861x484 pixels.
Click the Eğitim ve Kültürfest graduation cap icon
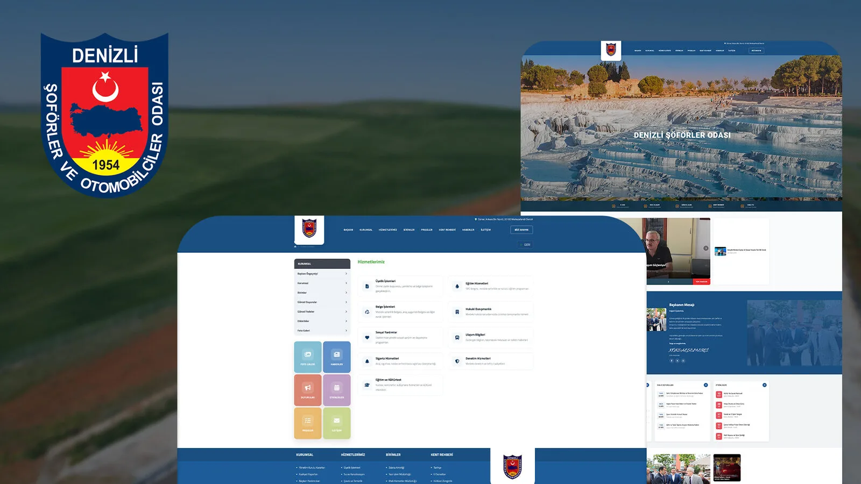point(367,385)
